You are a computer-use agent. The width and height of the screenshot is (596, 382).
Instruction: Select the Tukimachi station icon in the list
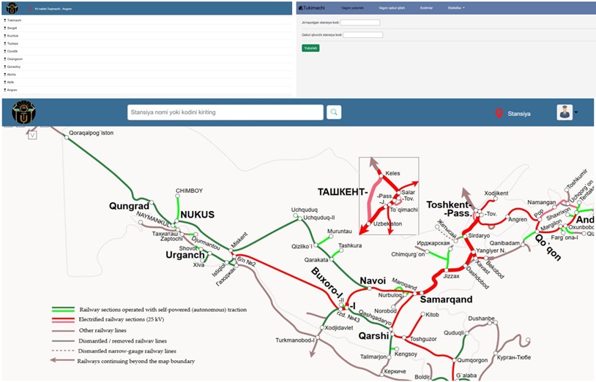(5, 20)
